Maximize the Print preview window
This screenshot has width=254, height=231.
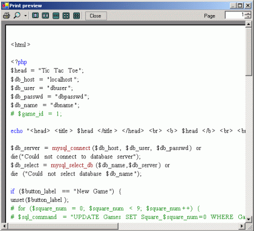(240, 5)
